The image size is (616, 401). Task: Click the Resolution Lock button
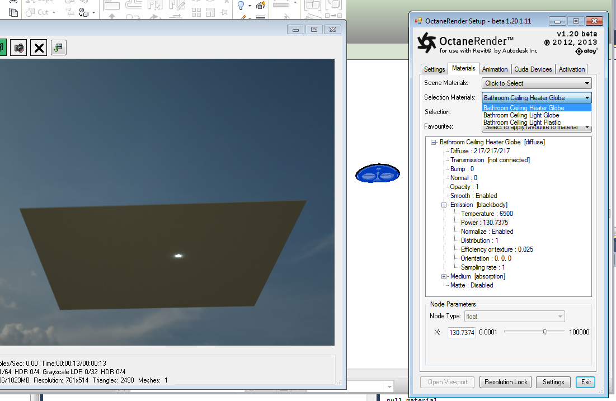click(506, 382)
